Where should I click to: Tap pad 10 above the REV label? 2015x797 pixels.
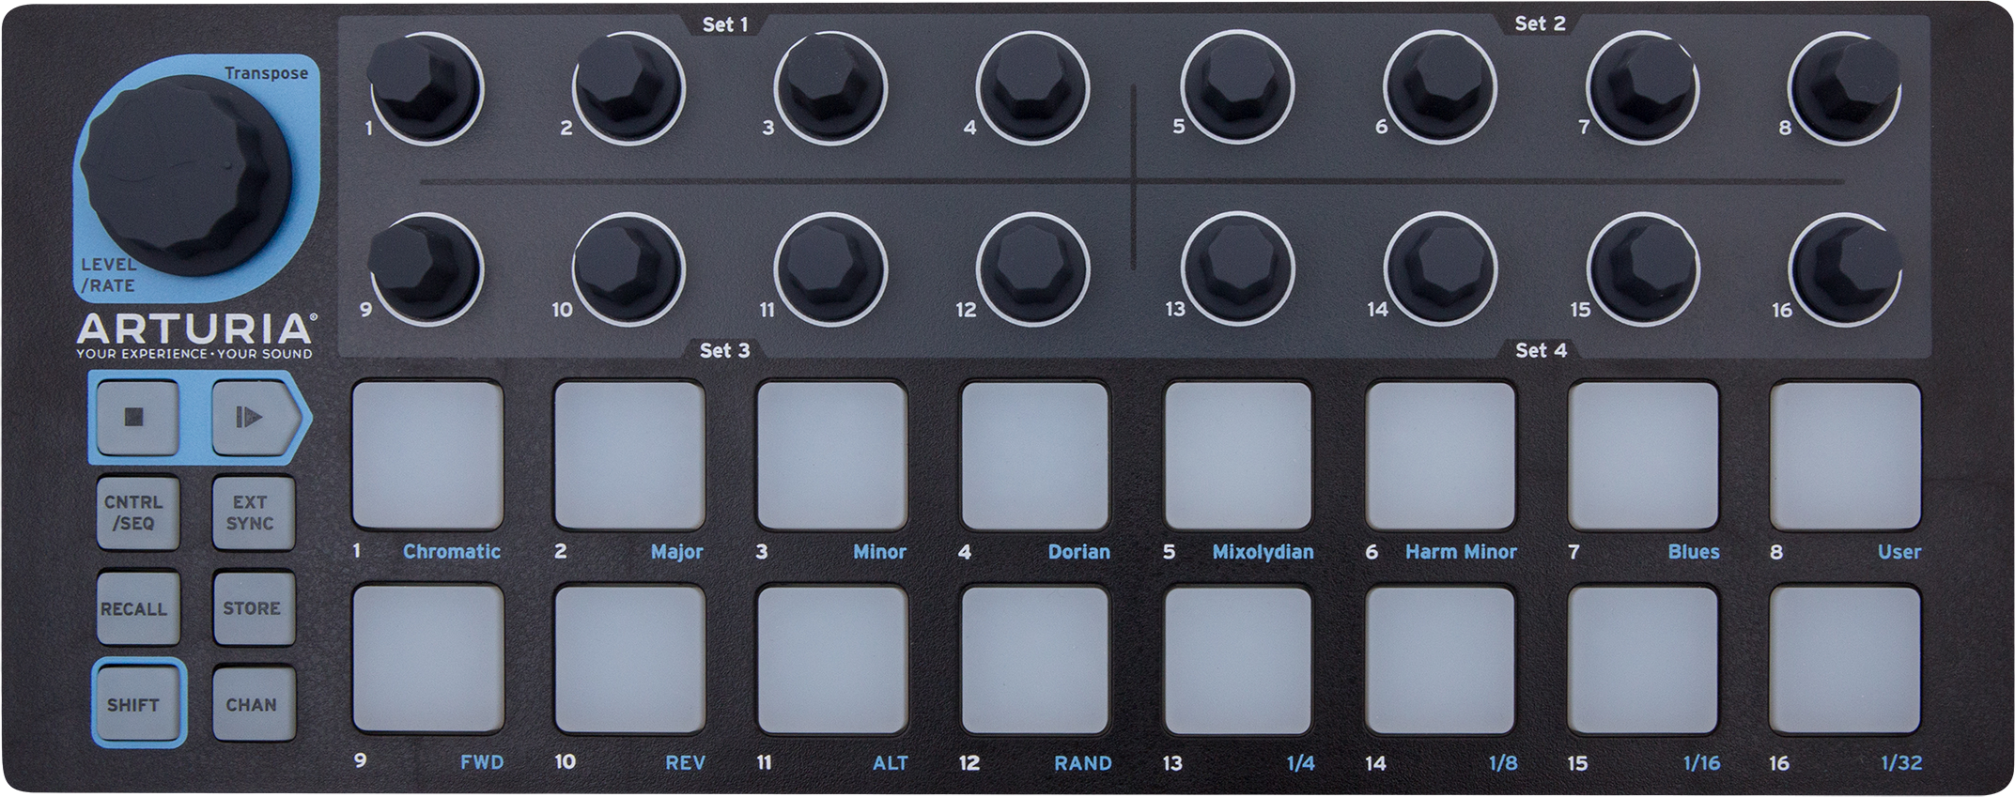pyautogui.click(x=629, y=660)
